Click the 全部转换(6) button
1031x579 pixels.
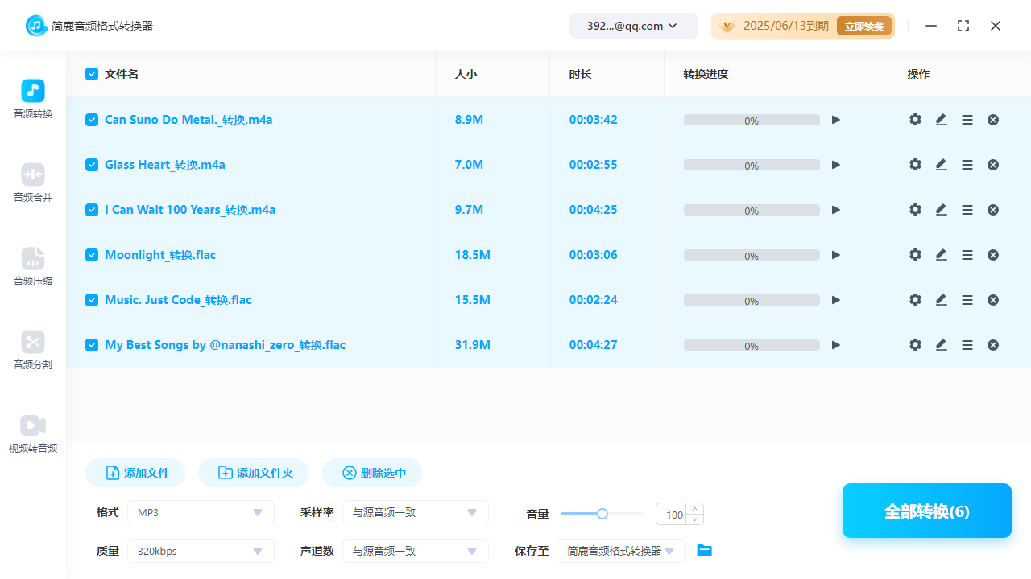point(926,511)
